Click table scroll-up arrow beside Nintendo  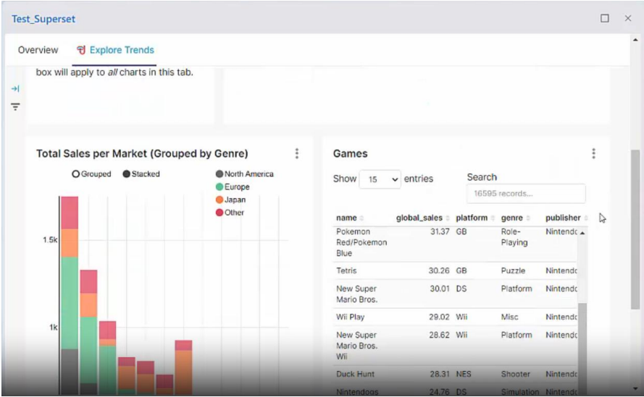point(582,233)
